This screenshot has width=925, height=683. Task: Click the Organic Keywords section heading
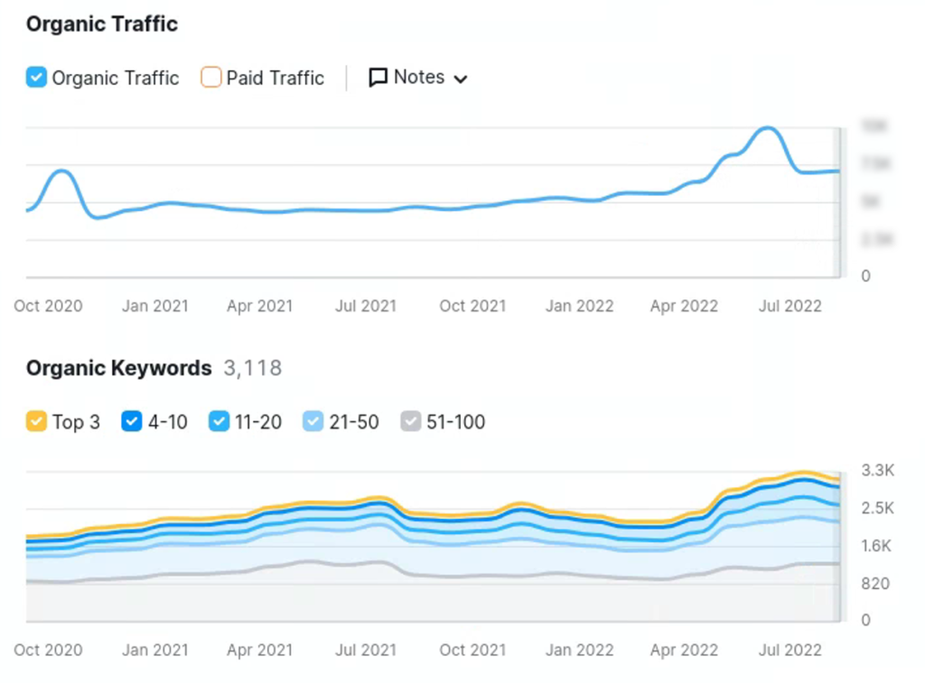tap(118, 368)
